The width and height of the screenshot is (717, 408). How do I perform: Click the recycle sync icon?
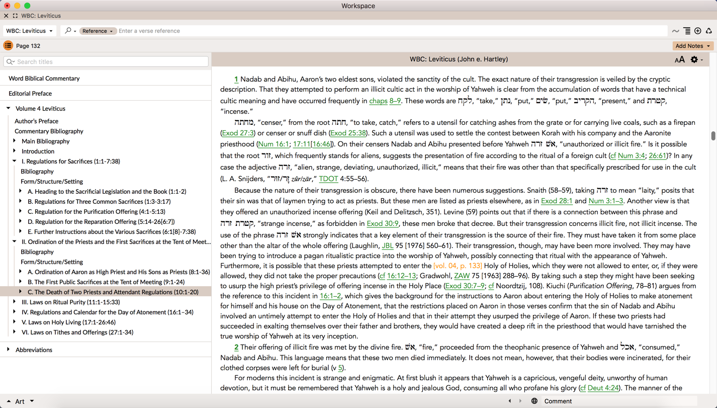[709, 31]
